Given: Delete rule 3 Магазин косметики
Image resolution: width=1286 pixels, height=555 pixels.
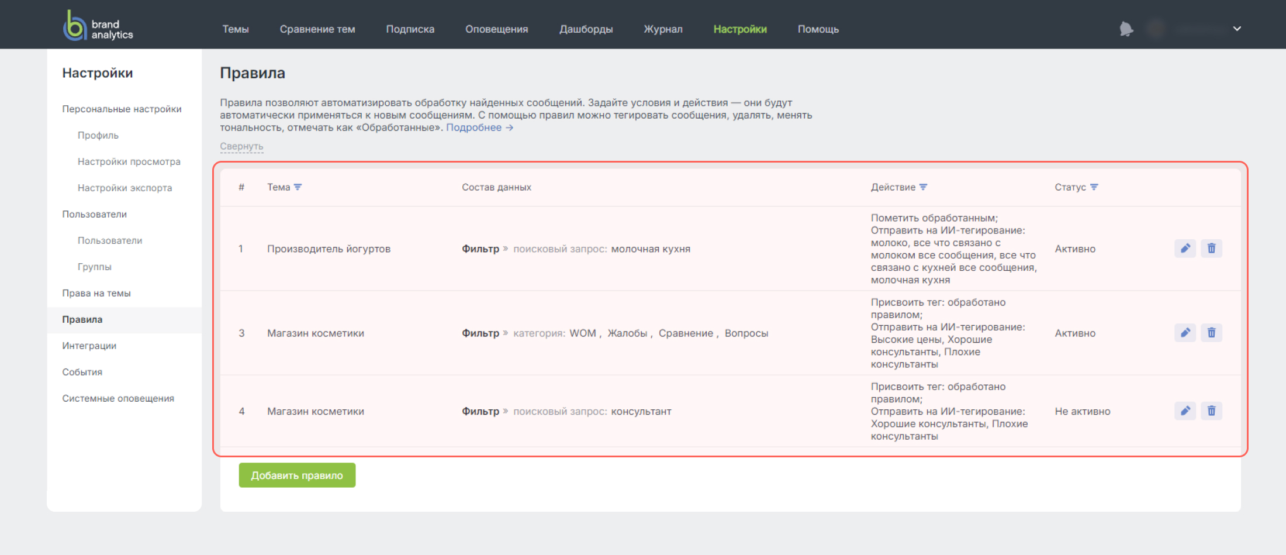Looking at the screenshot, I should (x=1211, y=333).
